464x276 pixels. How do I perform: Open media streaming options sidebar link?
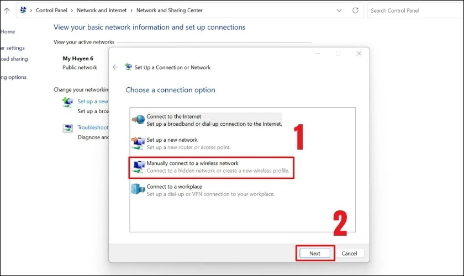[x=13, y=77]
